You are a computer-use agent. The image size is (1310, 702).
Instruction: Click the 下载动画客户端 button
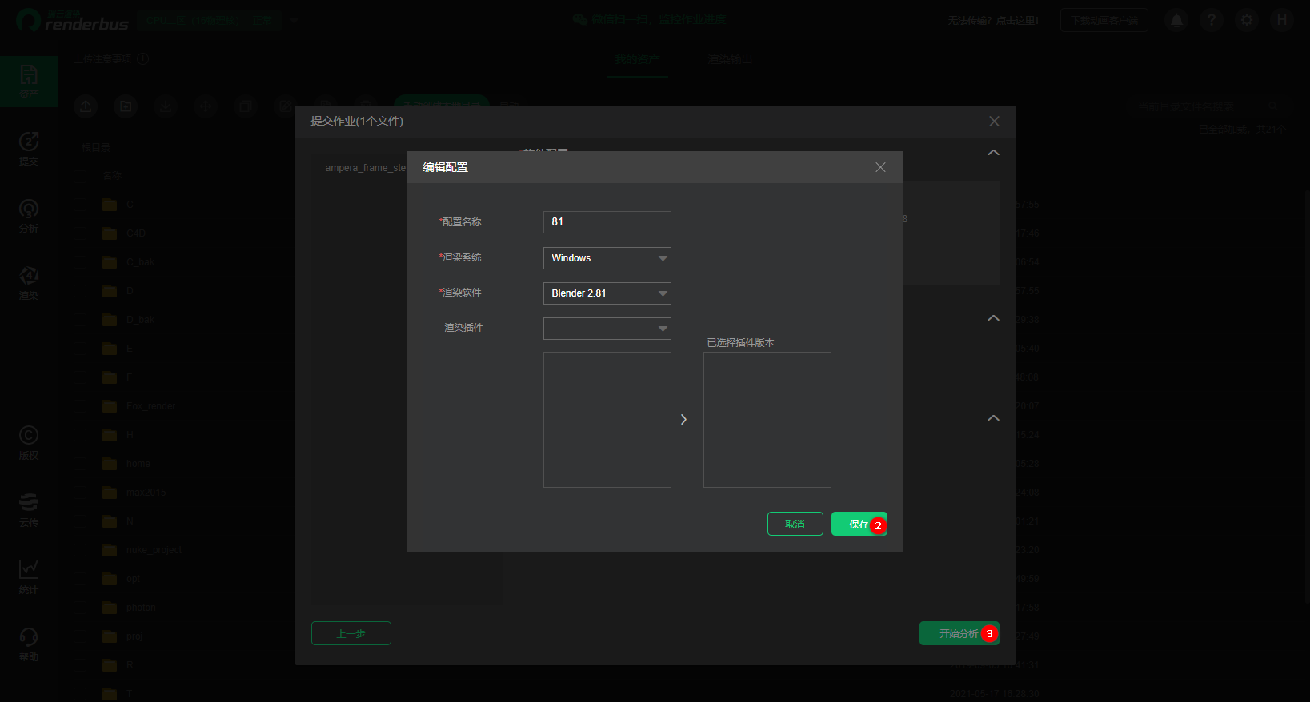click(1104, 20)
